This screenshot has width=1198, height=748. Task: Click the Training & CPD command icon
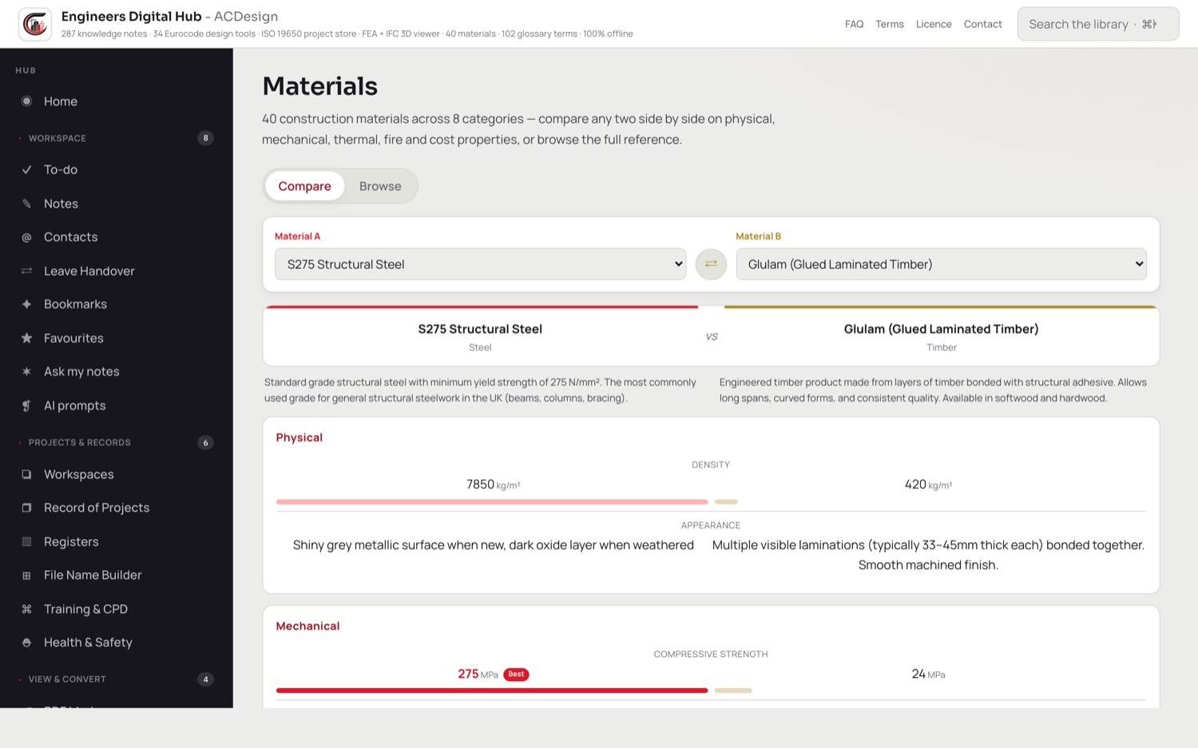26,609
